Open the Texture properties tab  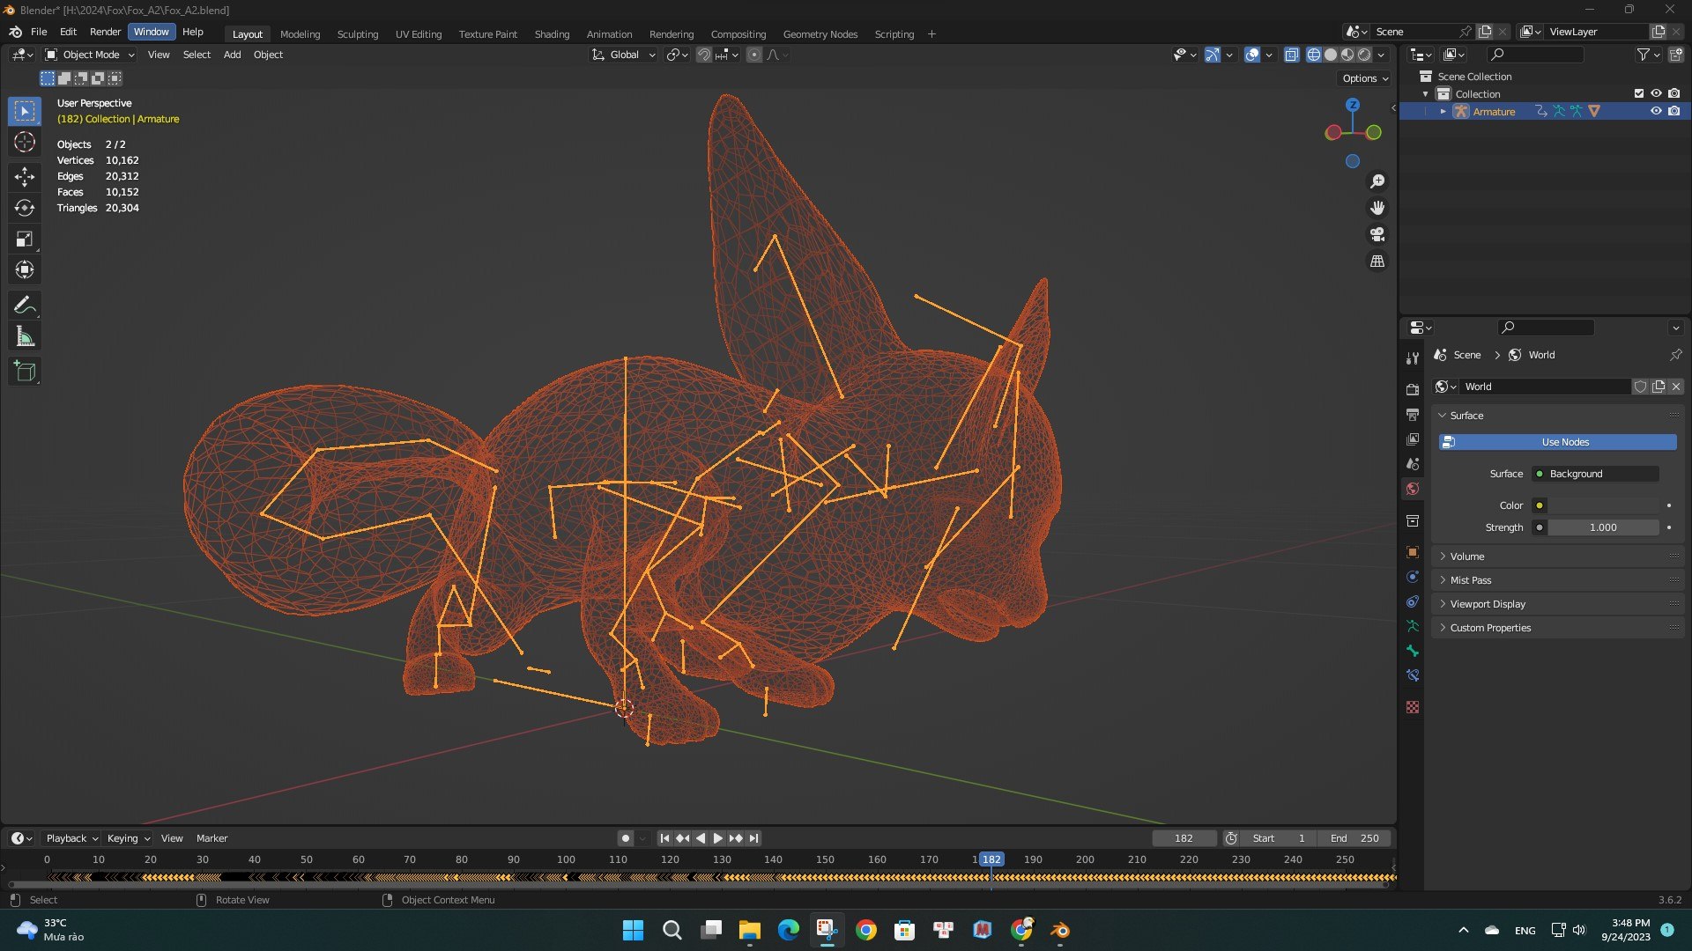(x=1413, y=707)
